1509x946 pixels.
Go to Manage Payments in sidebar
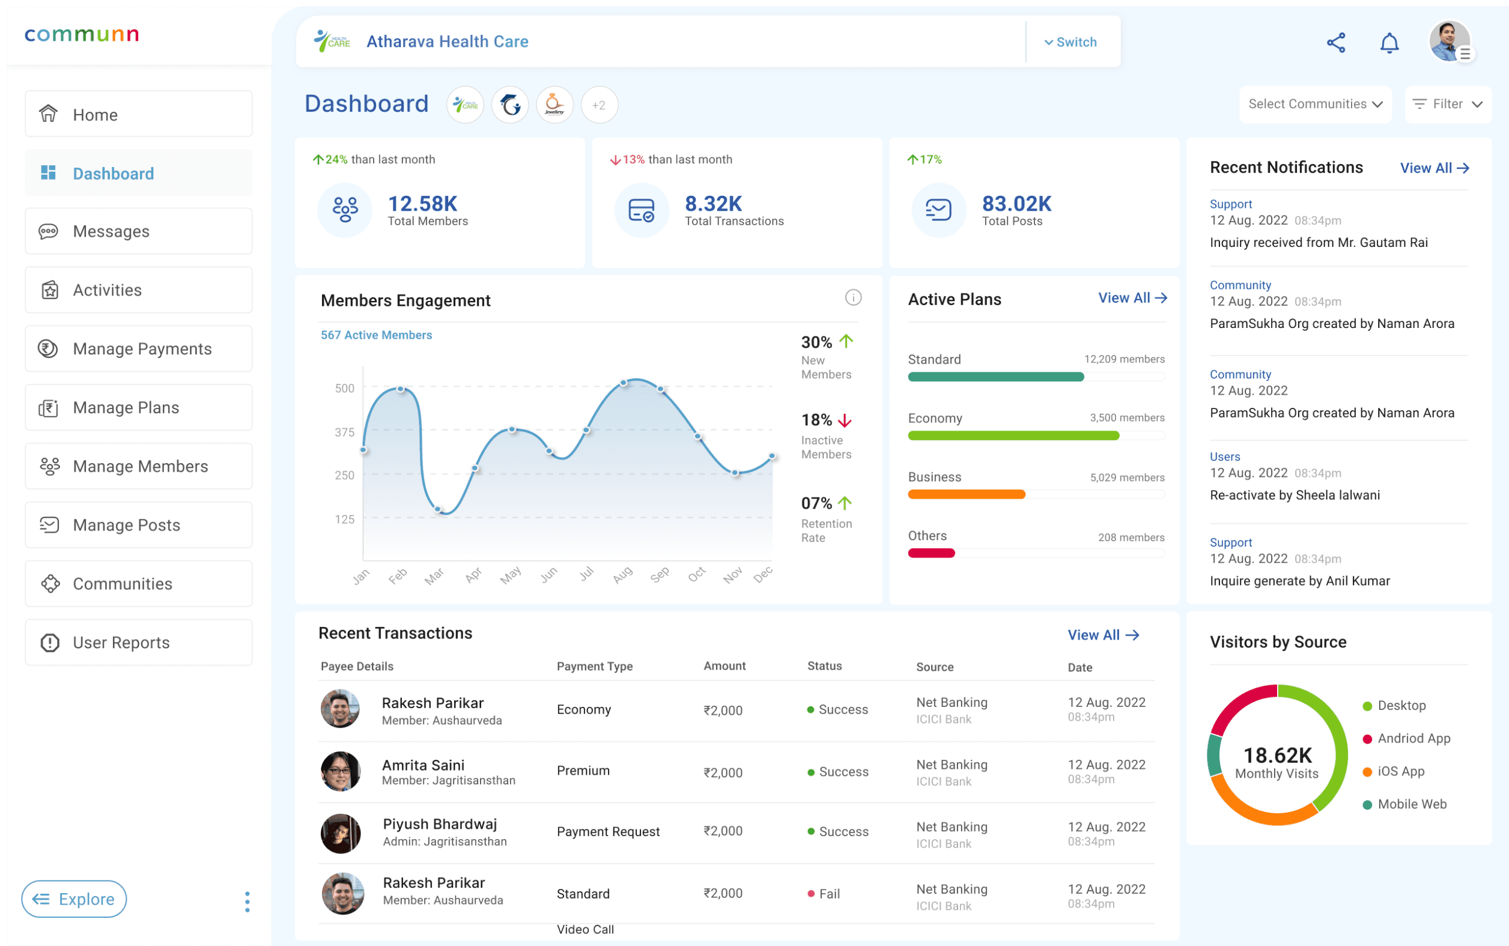pos(139,348)
